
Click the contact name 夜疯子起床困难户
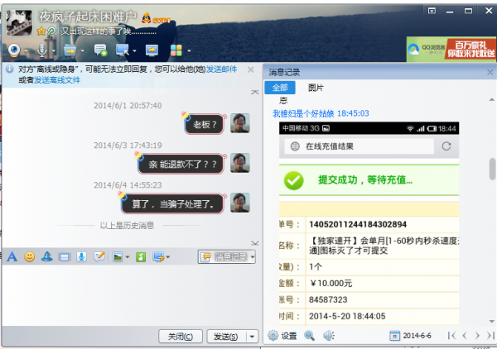[x=88, y=17]
